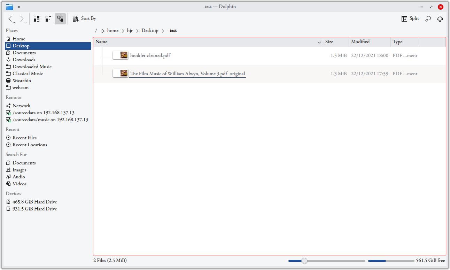
Task: Open the Sort By menu
Action: 84,18
